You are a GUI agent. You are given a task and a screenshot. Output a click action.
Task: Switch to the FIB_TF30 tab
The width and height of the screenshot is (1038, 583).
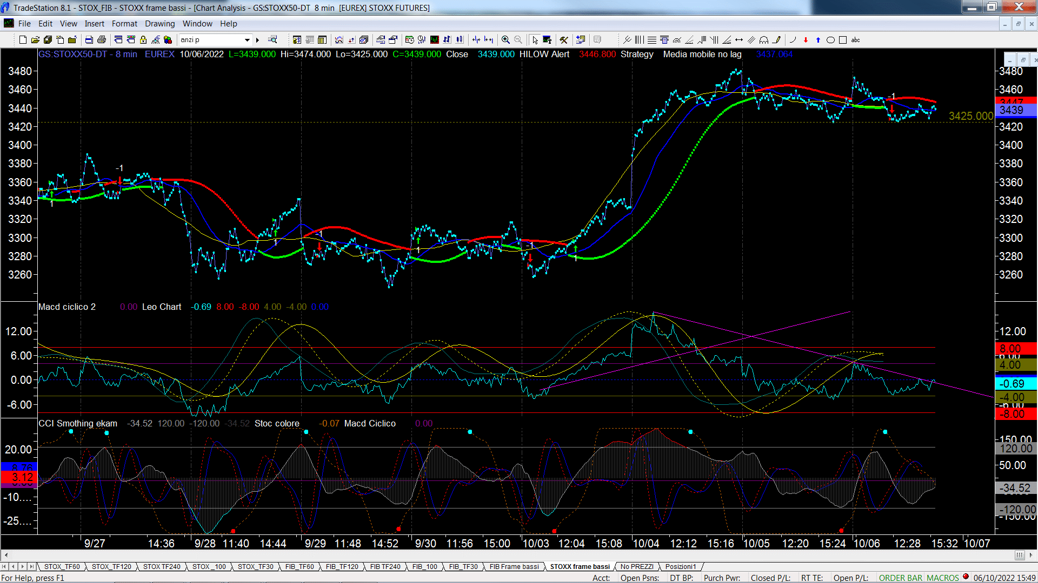[x=463, y=567]
